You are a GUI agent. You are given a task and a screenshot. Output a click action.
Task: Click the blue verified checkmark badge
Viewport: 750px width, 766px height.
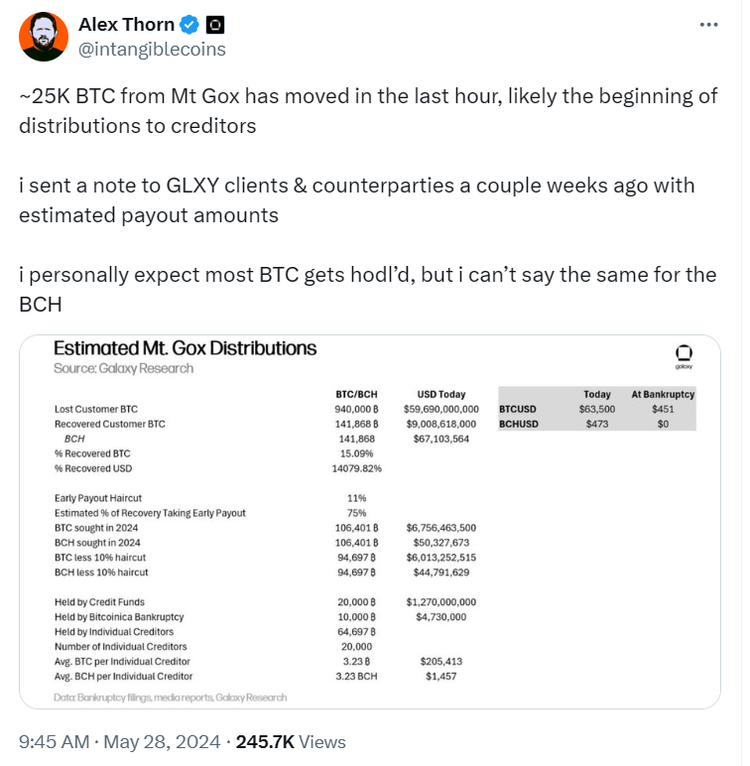point(189,25)
